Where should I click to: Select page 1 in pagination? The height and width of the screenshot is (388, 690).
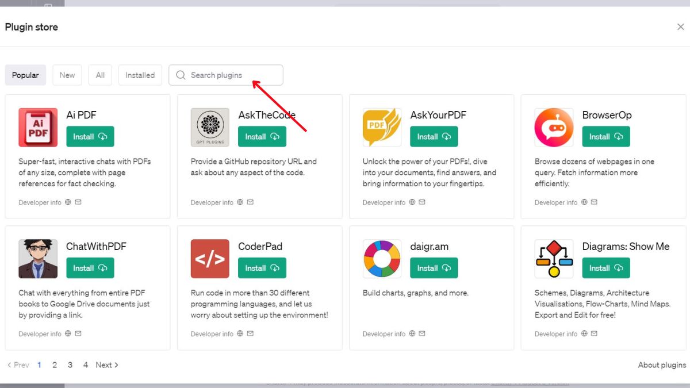[39, 365]
